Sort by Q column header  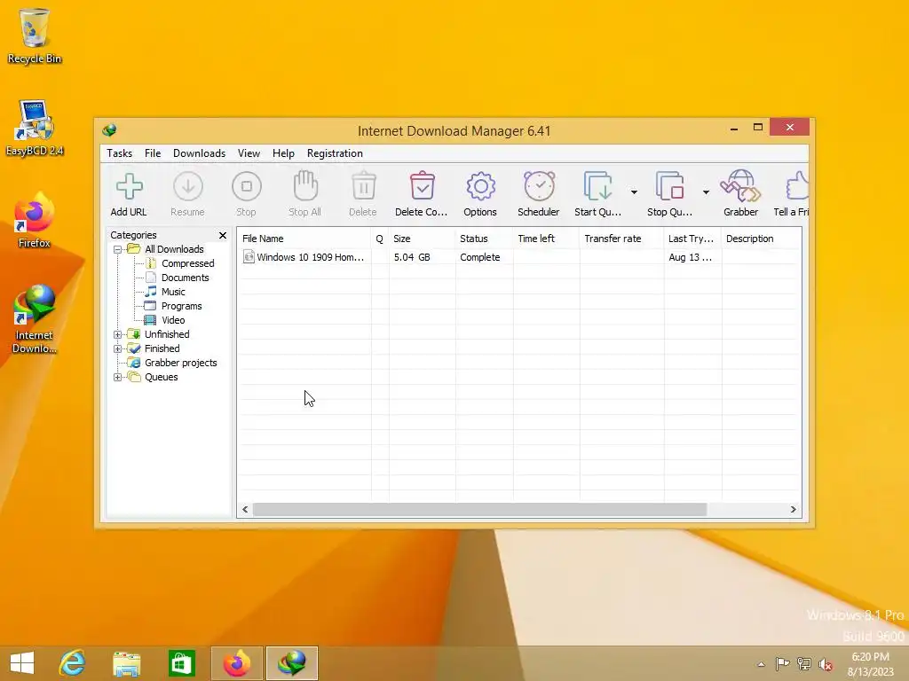coord(380,239)
